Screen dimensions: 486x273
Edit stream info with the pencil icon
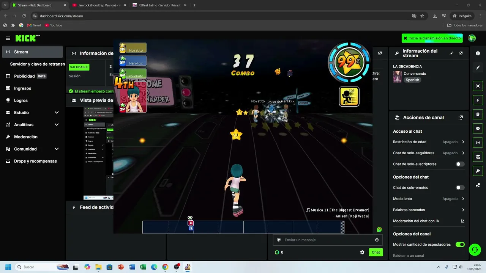pos(451,53)
